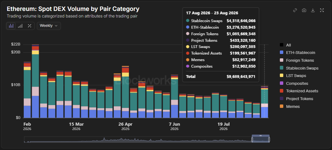Toggle Project Tokens legend series
The width and height of the screenshot is (332, 150).
[x=296, y=99]
